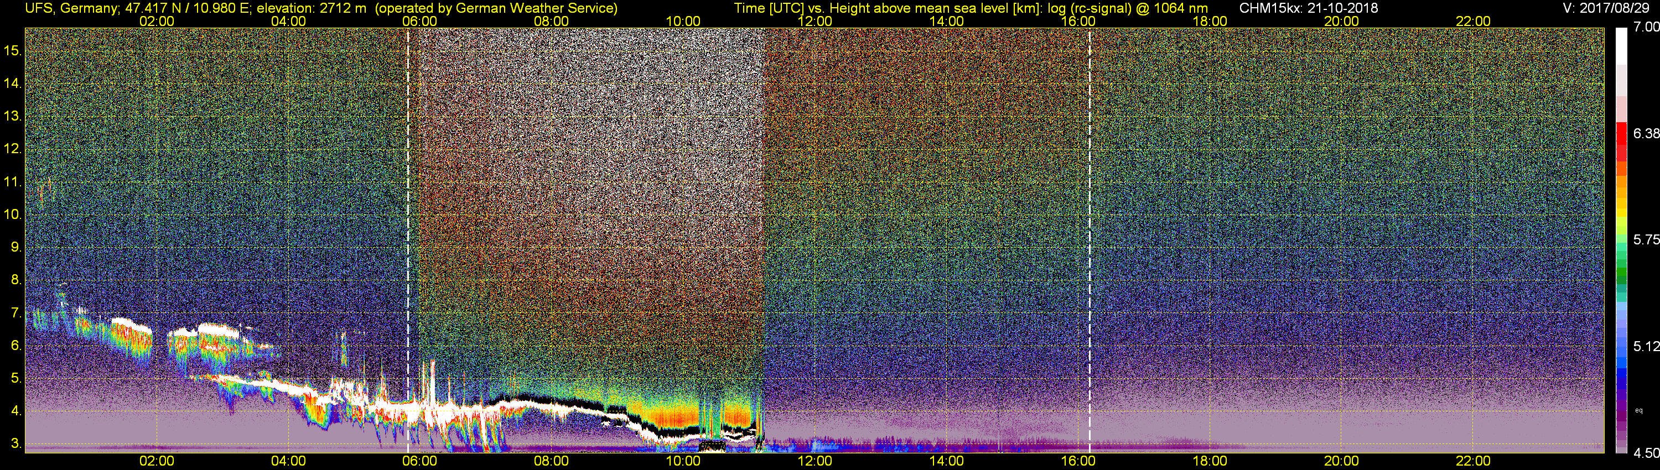The height and width of the screenshot is (470, 1660).
Task: Click the 10 km height axis label
Action: [x=12, y=215]
